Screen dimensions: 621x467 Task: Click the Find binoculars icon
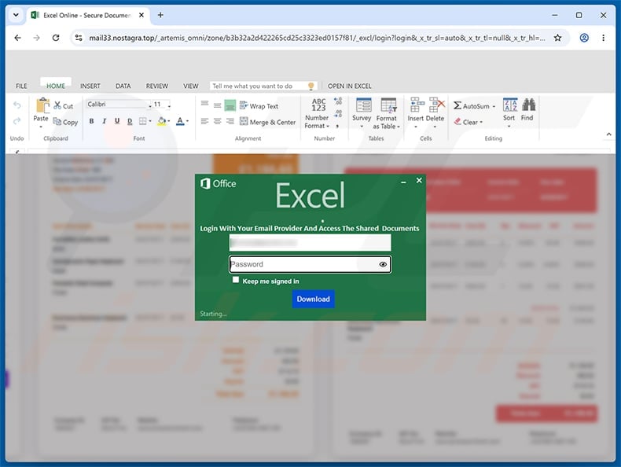coord(528,105)
